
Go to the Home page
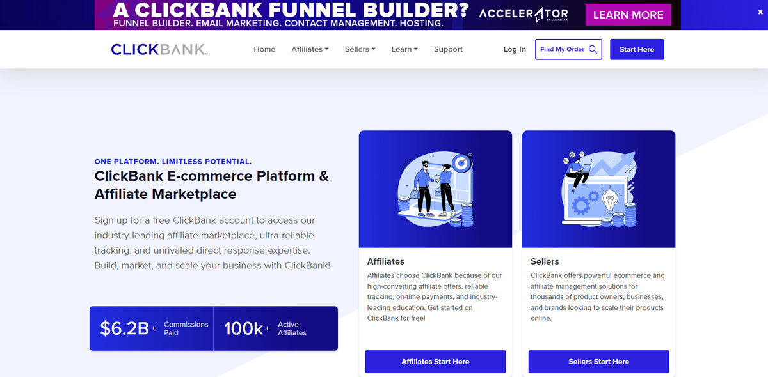pos(264,49)
